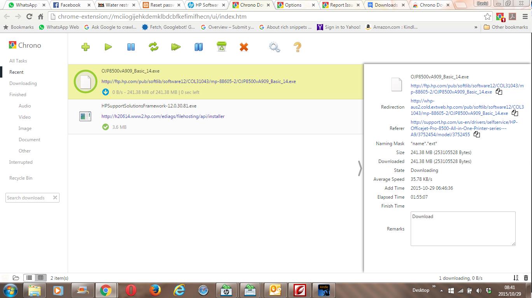Click the open-folder icon in the status bar
The width and height of the screenshot is (532, 298).
point(16,278)
